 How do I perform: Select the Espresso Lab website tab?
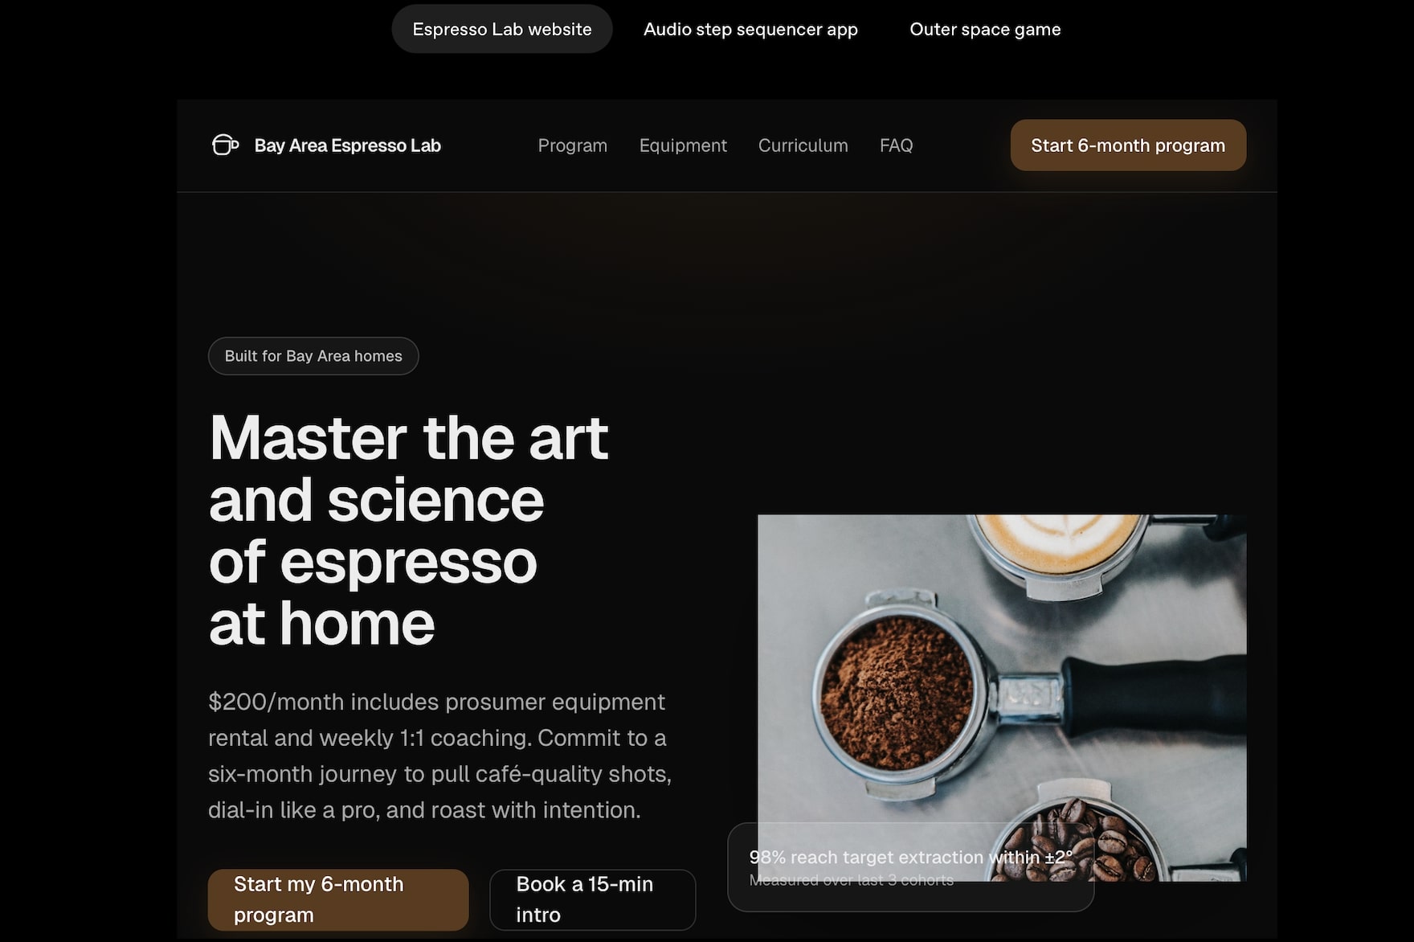(x=502, y=29)
